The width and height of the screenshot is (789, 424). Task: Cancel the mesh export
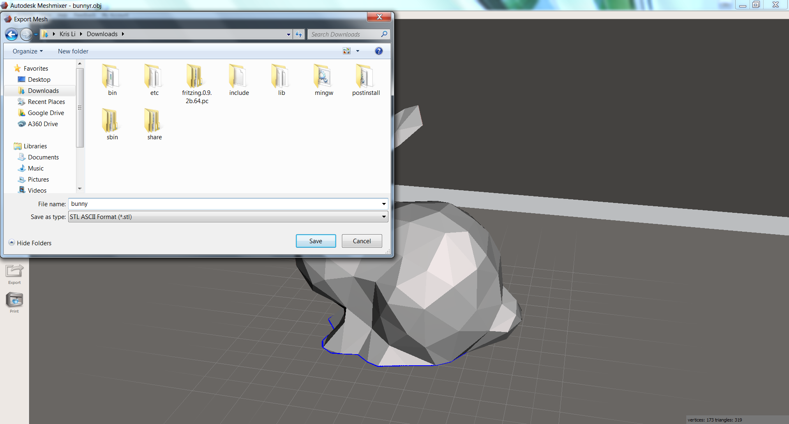(x=361, y=241)
